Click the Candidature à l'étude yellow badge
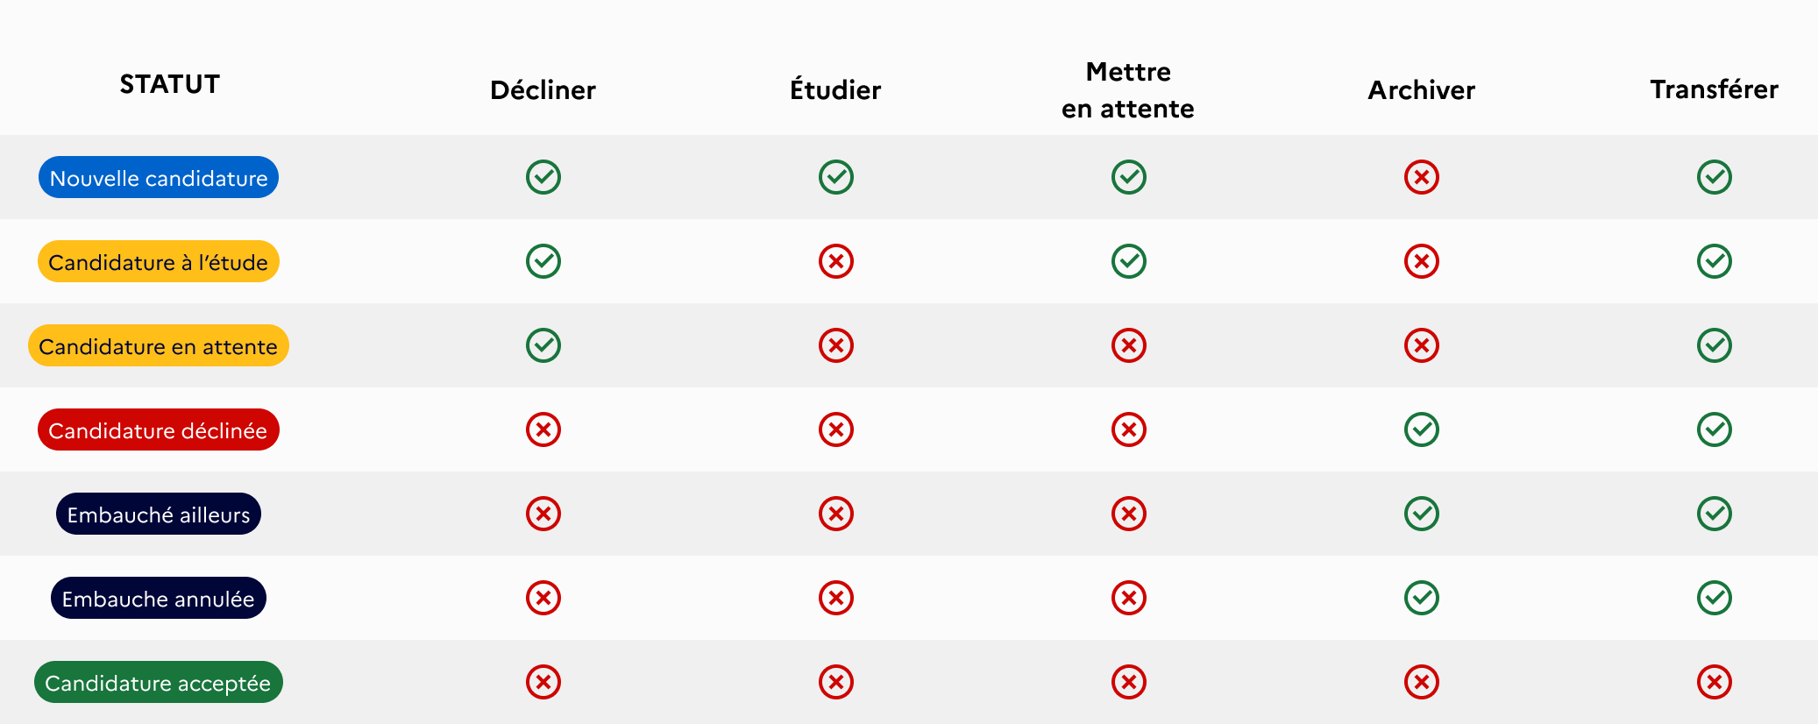Viewport: 1818px width, 724px height. pyautogui.click(x=159, y=261)
